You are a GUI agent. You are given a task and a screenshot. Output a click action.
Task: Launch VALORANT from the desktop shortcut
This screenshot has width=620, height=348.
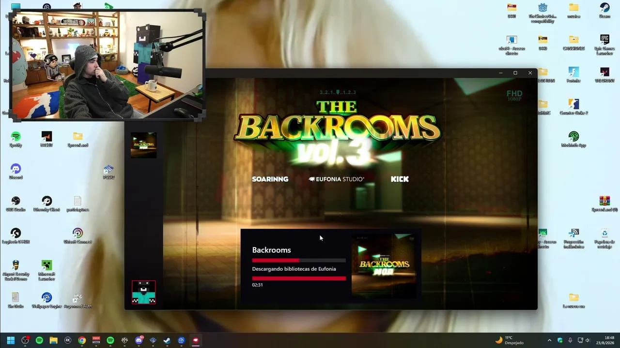click(x=604, y=75)
